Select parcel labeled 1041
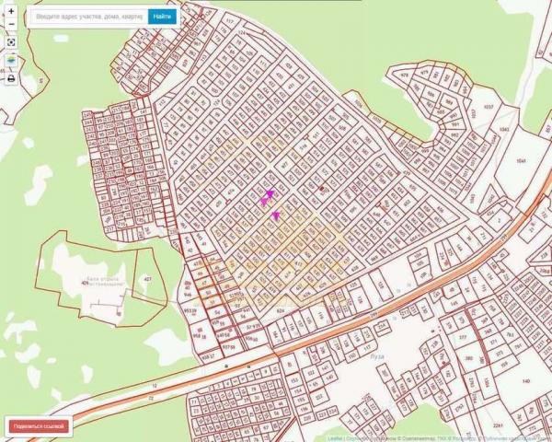The image size is (552, 442). click(x=521, y=161)
